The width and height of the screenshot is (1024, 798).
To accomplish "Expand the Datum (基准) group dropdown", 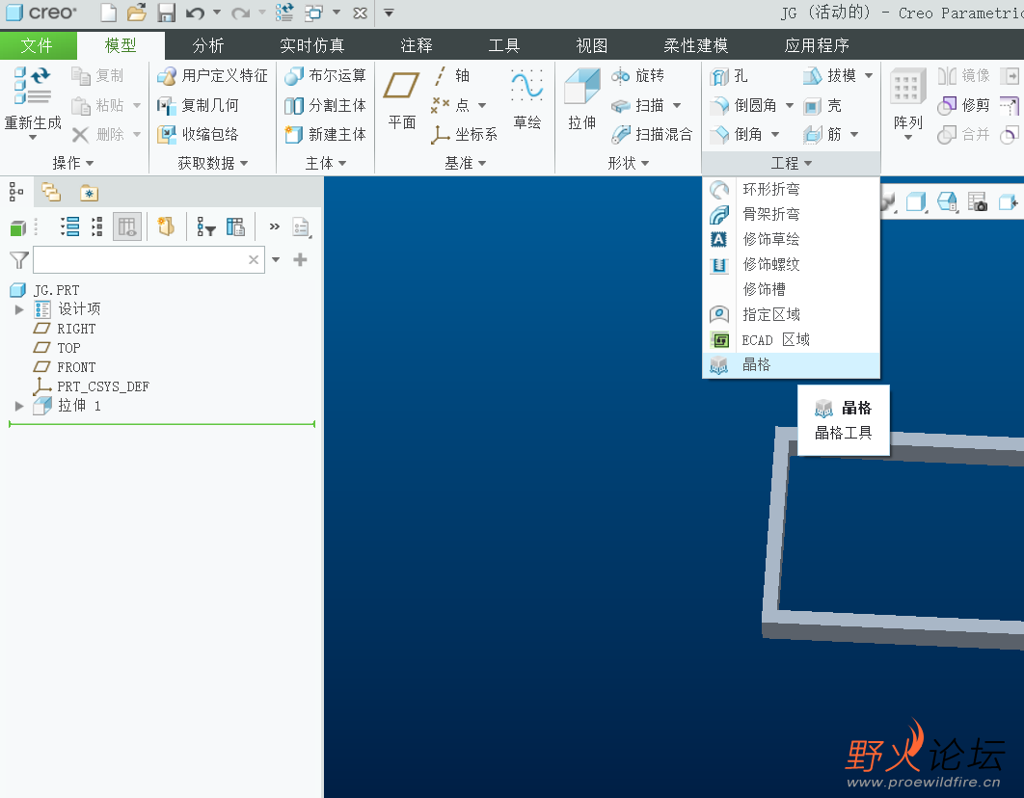I will pos(466,163).
